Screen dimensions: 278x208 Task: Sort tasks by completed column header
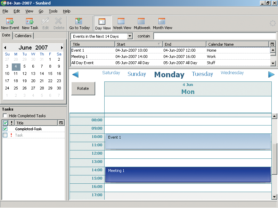click(x=5, y=123)
